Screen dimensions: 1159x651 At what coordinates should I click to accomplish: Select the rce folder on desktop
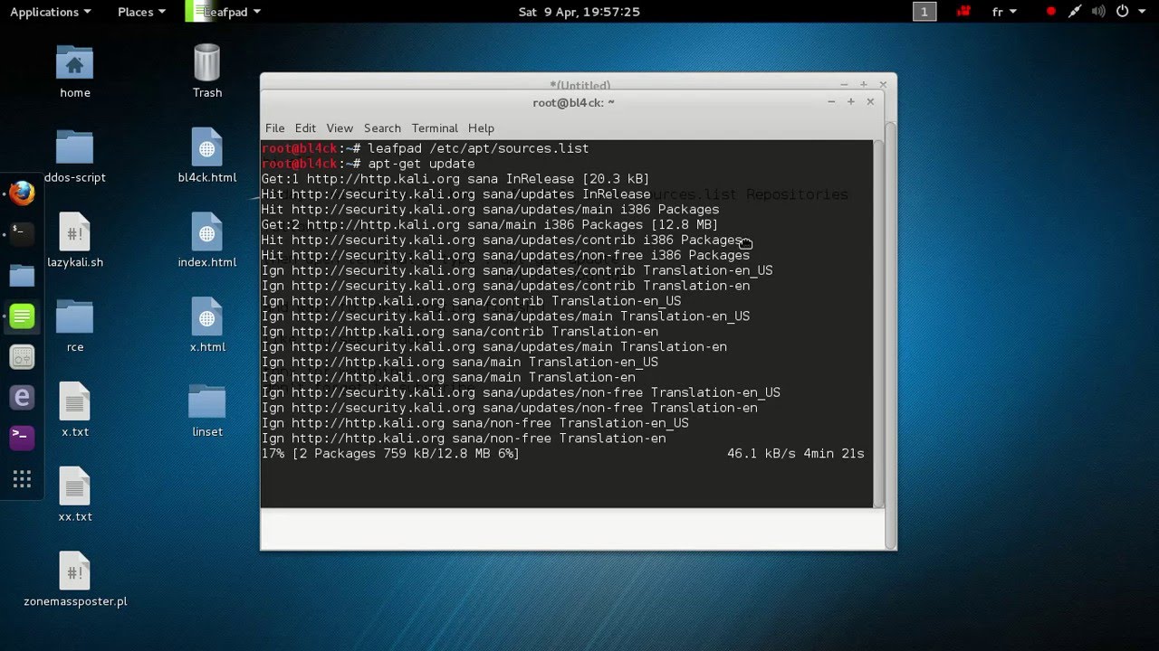pos(74,326)
